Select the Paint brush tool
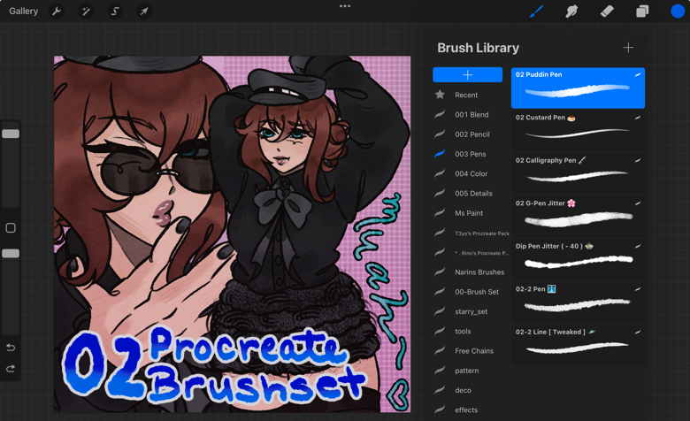This screenshot has width=690, height=421. click(536, 11)
